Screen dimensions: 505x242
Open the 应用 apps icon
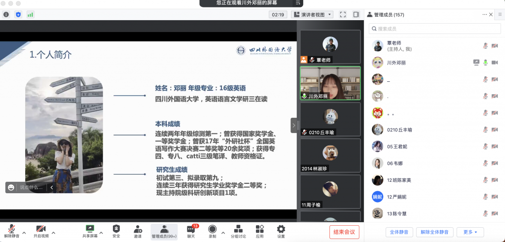coord(259,231)
